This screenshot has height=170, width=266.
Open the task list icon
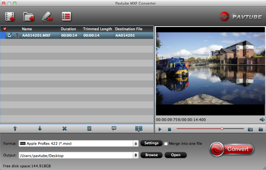(66, 16)
